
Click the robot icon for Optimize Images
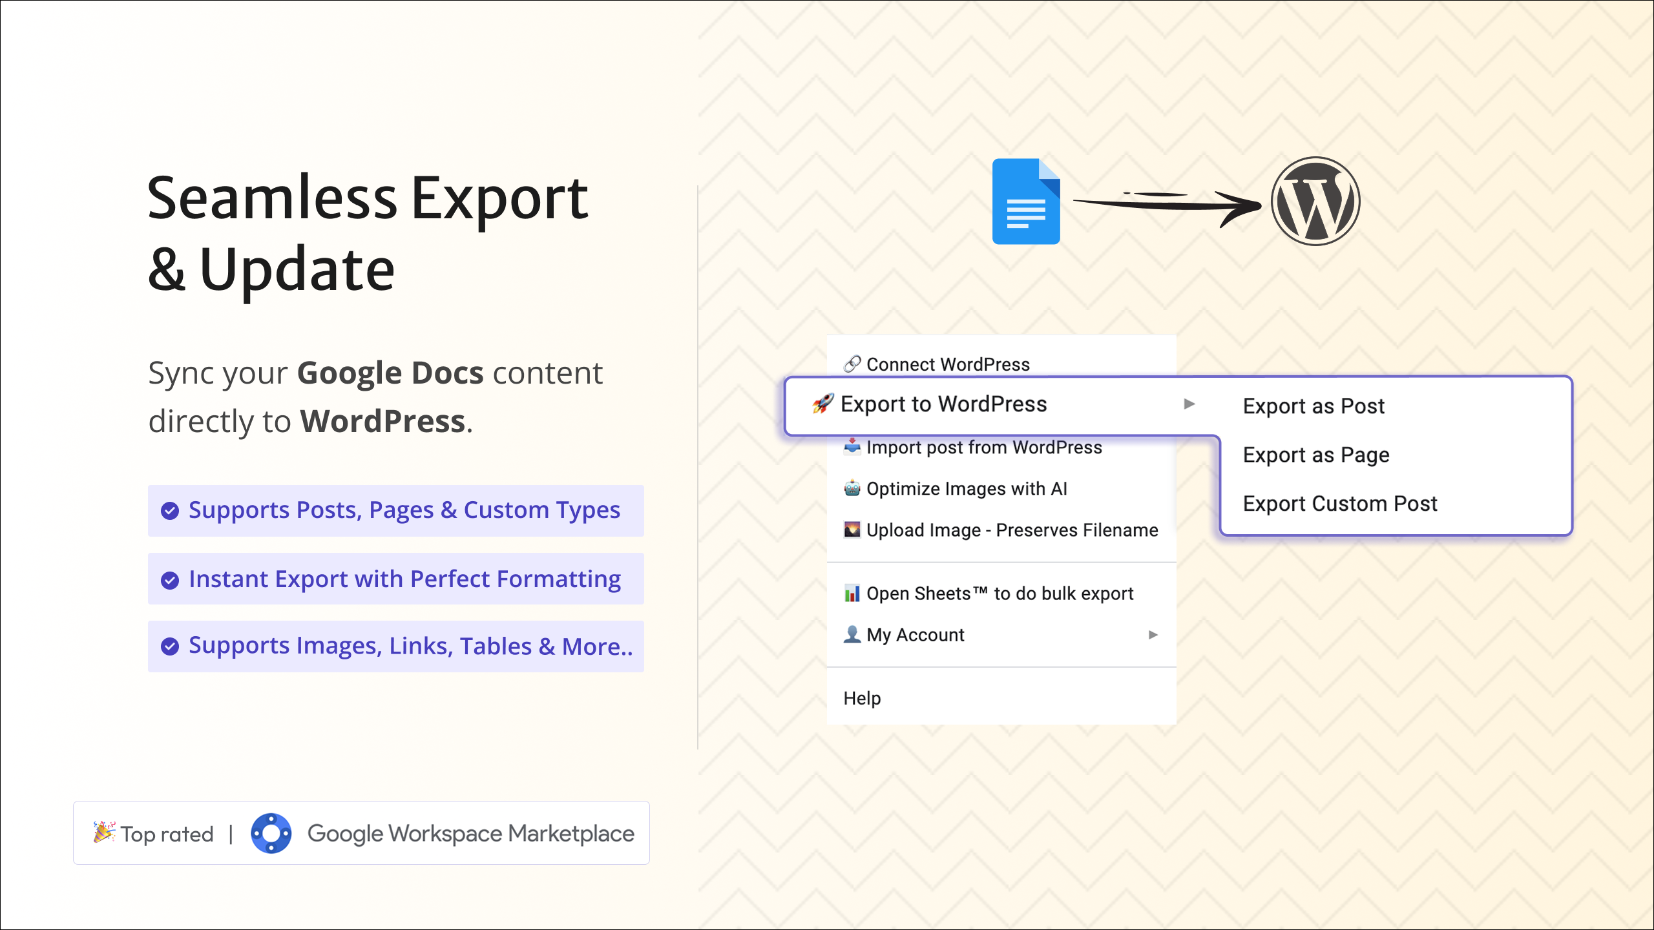pos(852,488)
